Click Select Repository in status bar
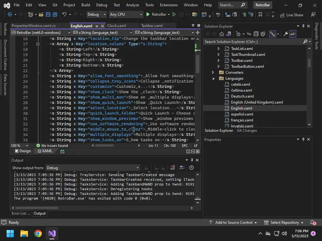Image resolution: width=322 pixels, height=241 pixels. pos(284,222)
